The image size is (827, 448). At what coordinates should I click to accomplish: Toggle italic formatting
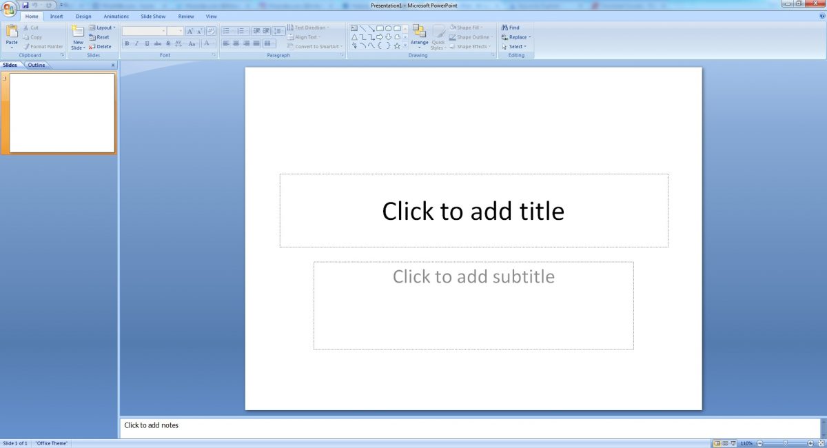point(136,43)
